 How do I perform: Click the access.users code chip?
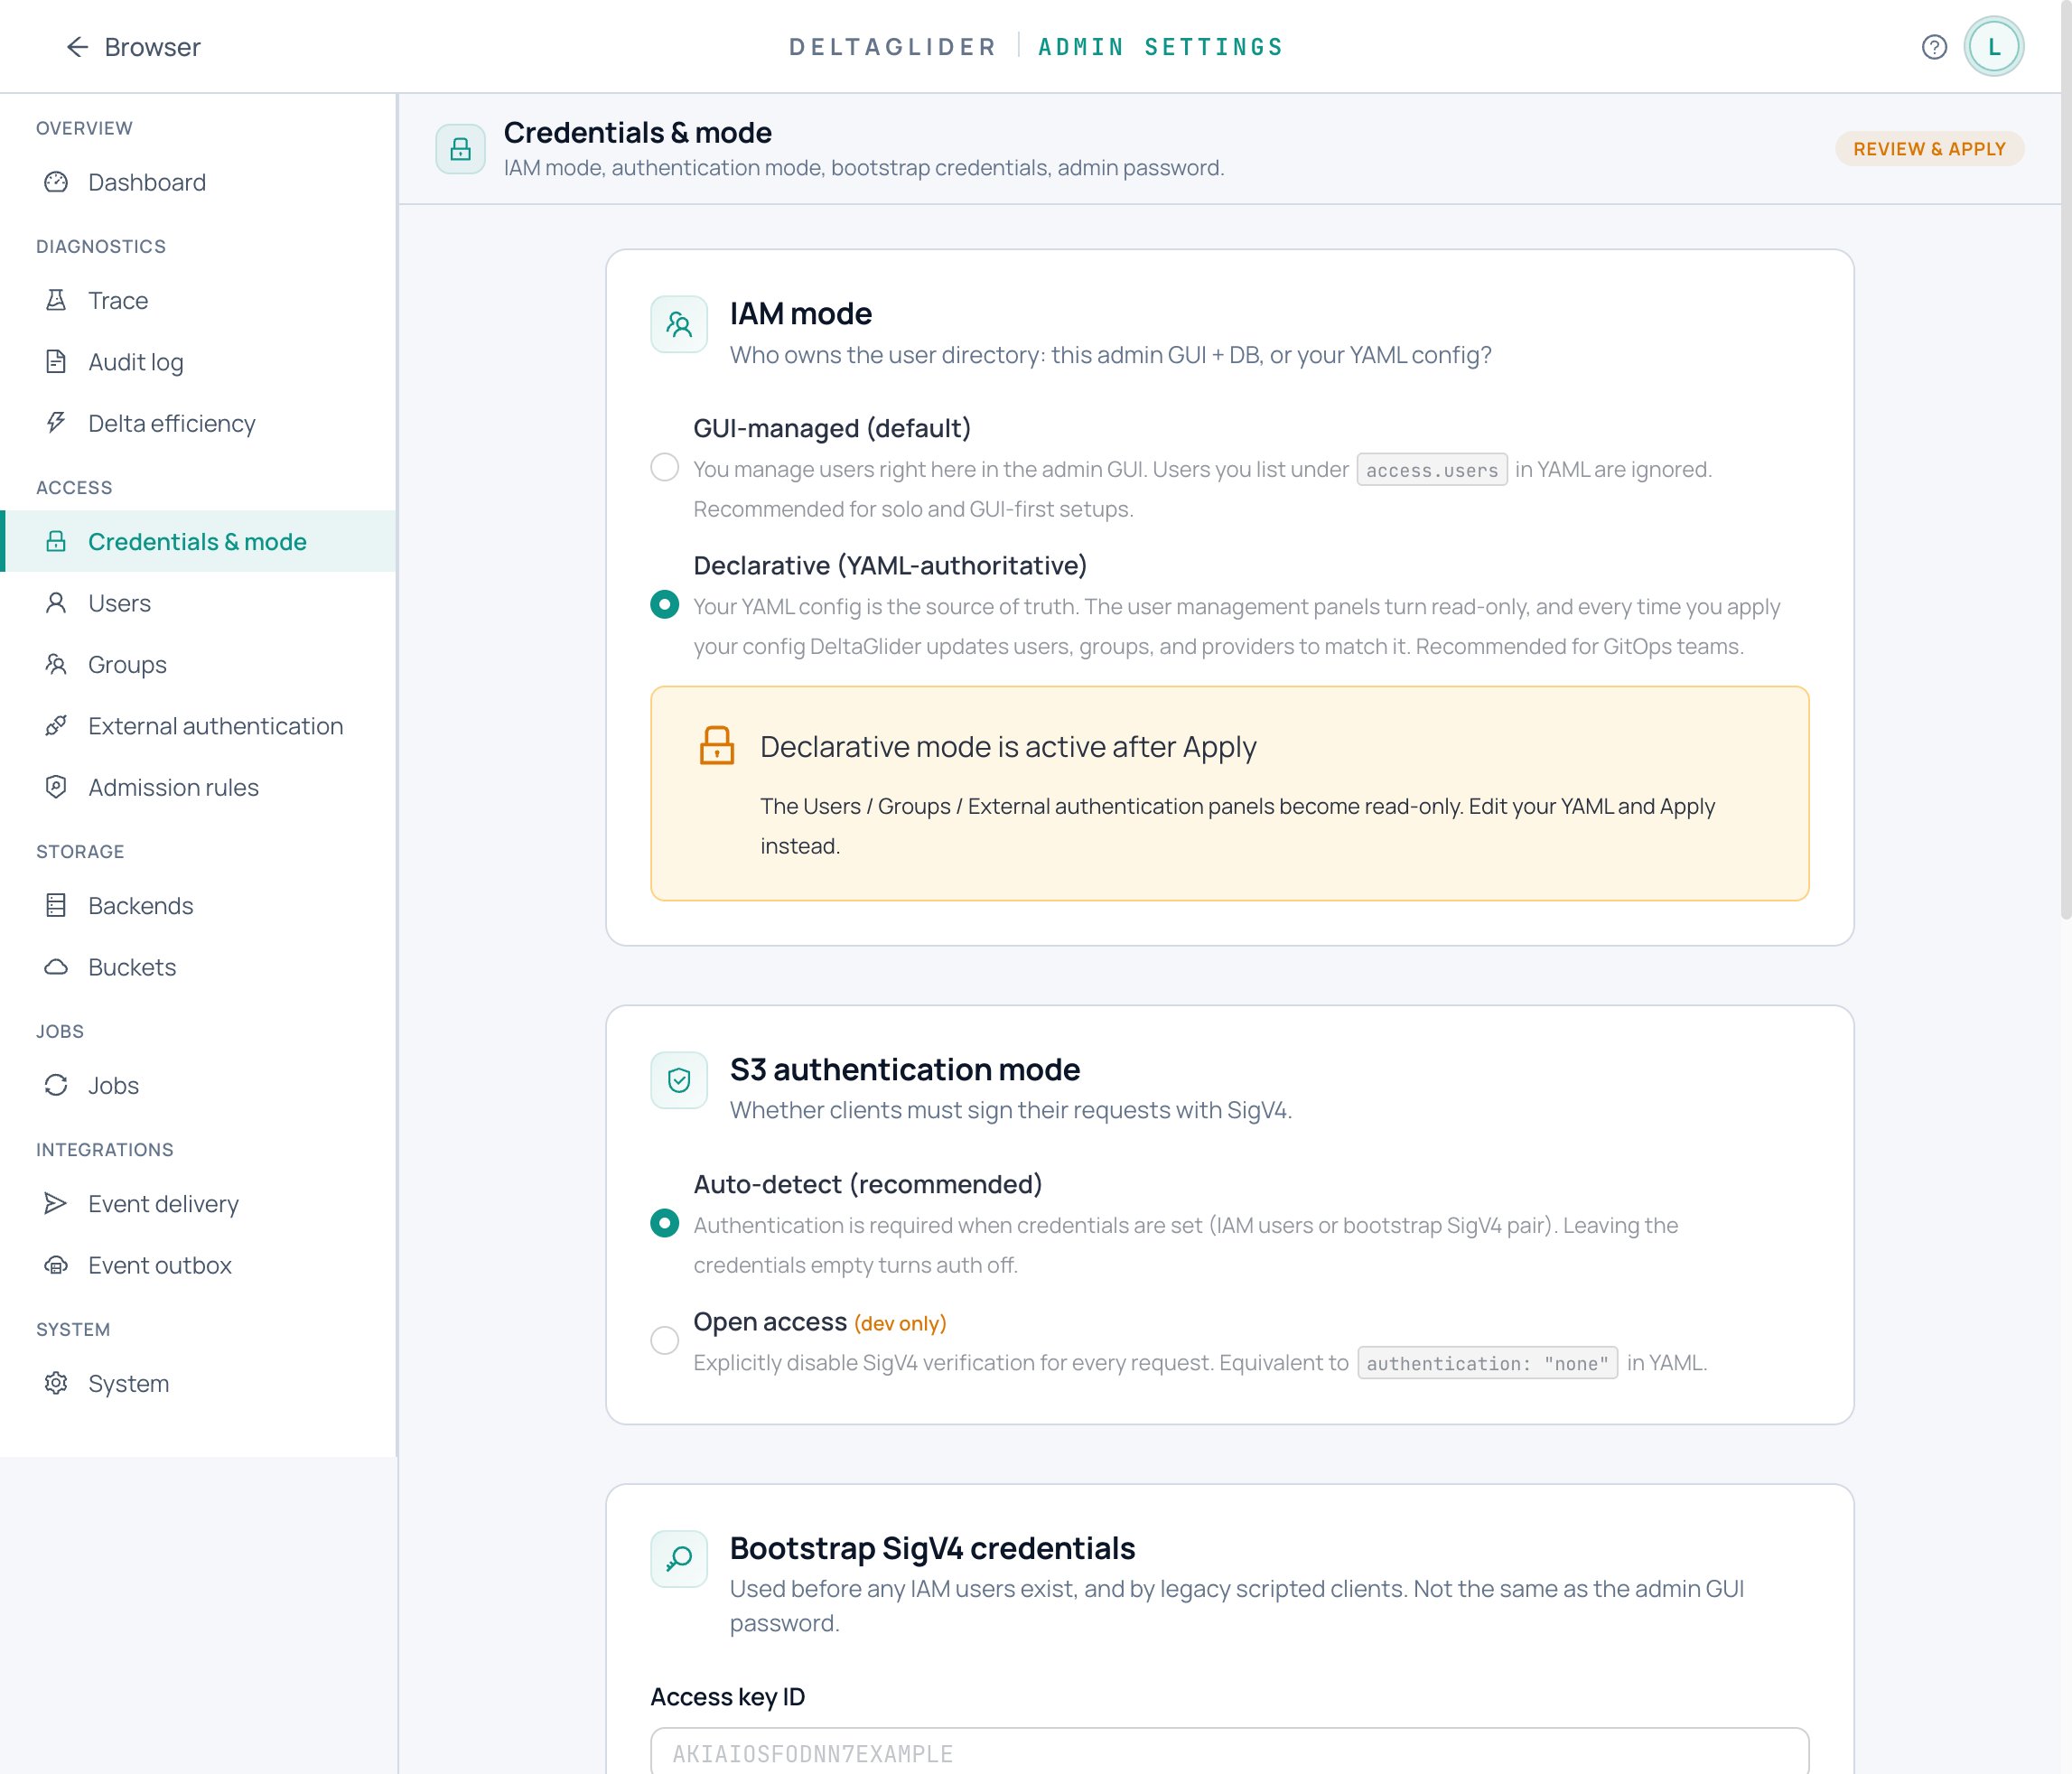[x=1432, y=469]
